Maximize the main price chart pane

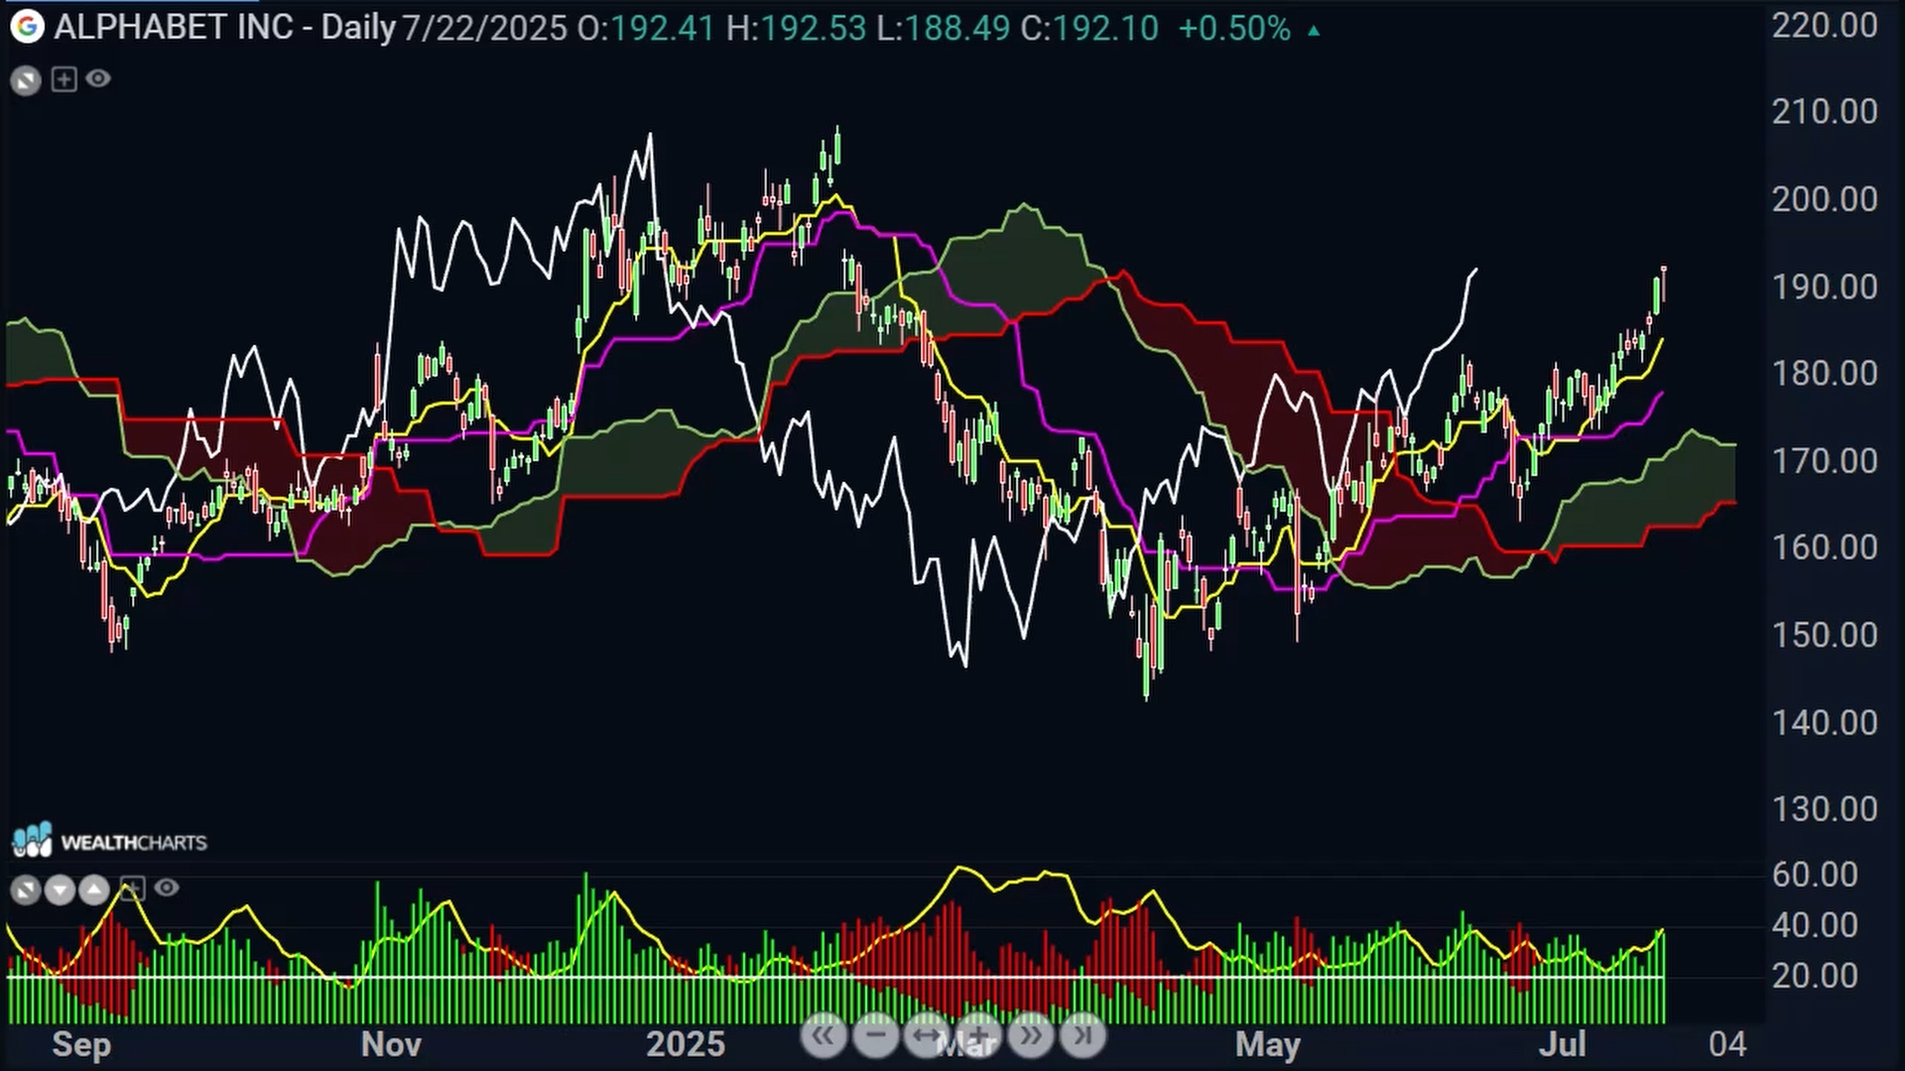pos(26,80)
